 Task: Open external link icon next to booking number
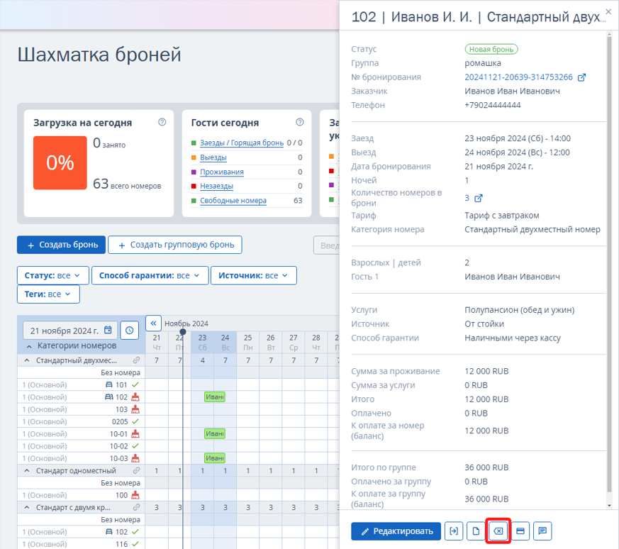[x=581, y=77]
